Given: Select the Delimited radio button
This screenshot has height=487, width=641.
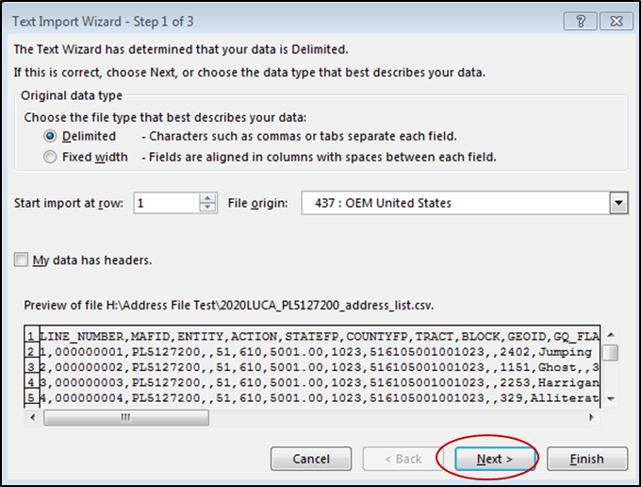Looking at the screenshot, I should coord(50,136).
